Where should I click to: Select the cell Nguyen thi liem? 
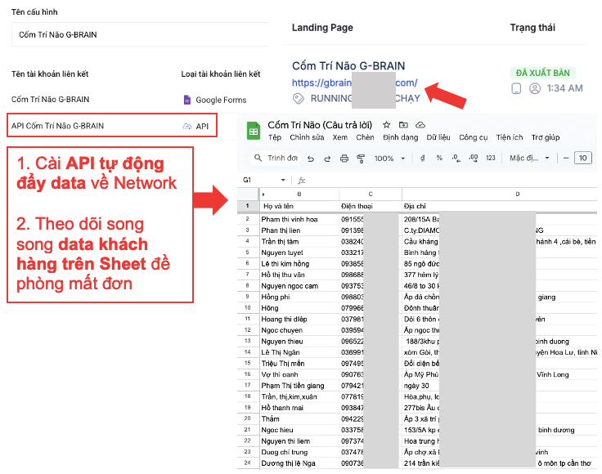(x=299, y=441)
